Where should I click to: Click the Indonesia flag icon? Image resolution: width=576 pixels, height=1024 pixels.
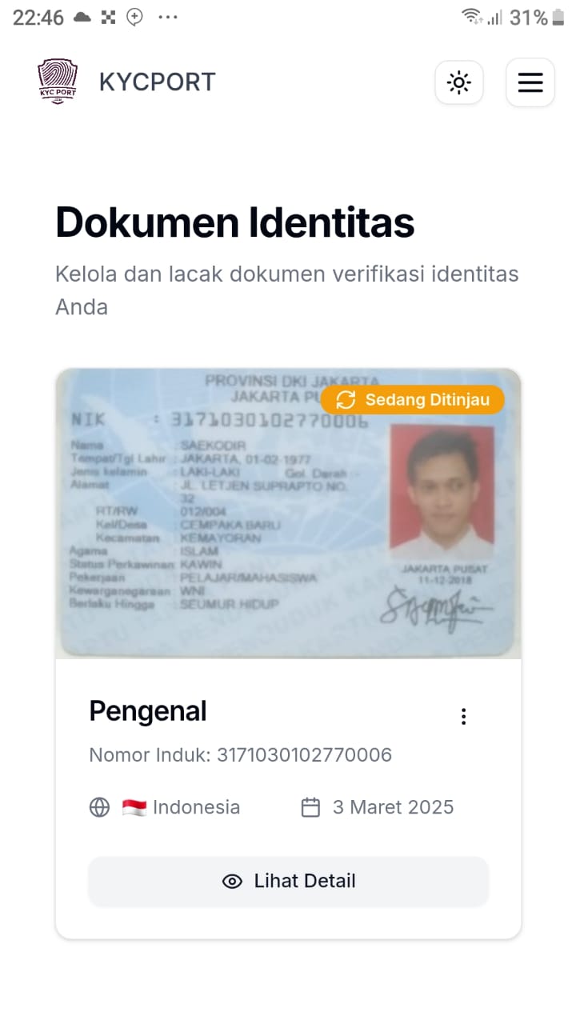coord(134,807)
